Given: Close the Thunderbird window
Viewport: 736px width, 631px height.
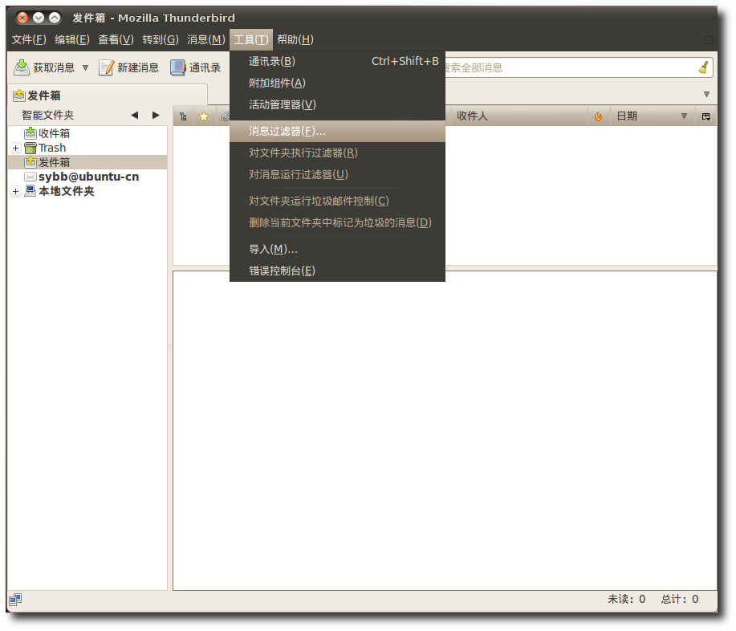Looking at the screenshot, I should 22,18.
